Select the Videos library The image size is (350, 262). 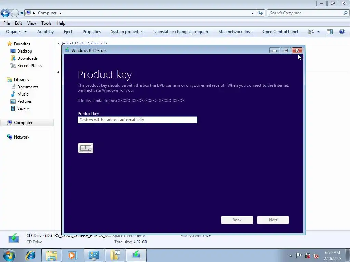[x=23, y=108]
